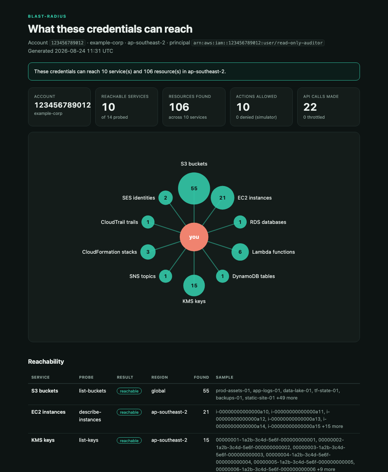This screenshot has height=472, width=388.
Task: Click the PROBE column header
Action: (86, 377)
